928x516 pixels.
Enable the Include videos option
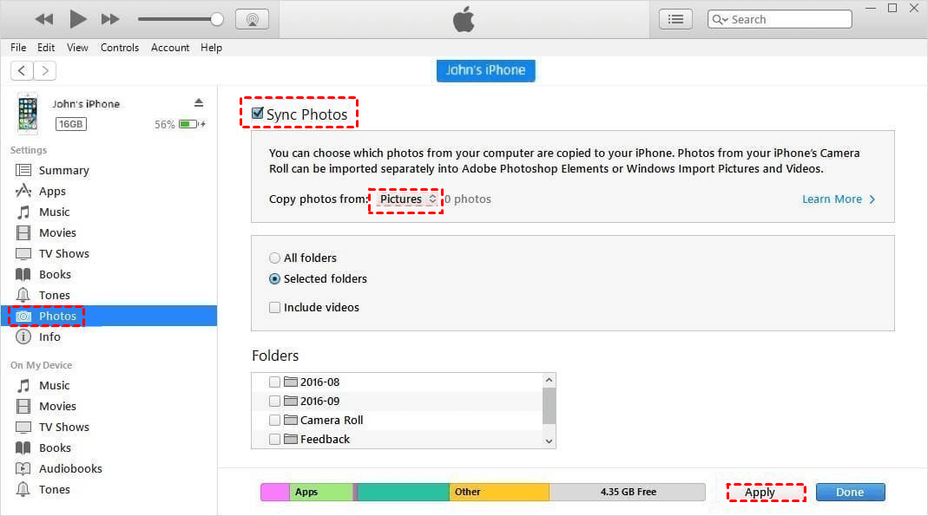275,307
